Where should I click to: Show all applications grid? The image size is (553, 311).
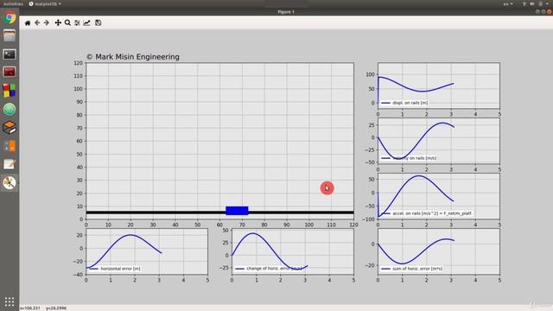pos(10,301)
